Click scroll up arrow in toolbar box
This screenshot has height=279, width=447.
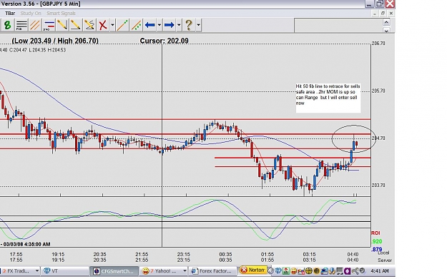386,22
